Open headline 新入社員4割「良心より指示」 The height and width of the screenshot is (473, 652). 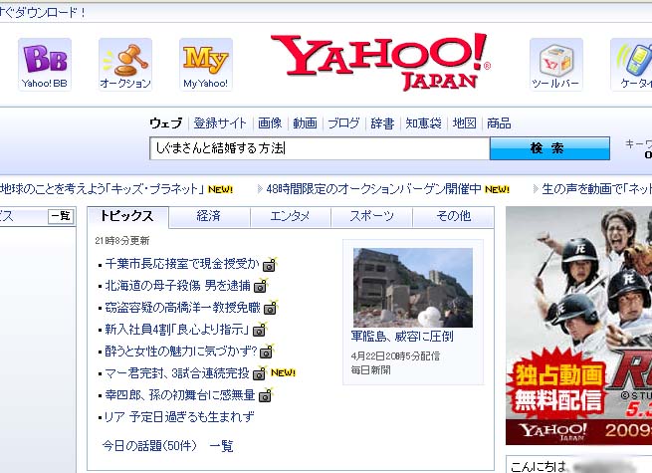(x=177, y=330)
